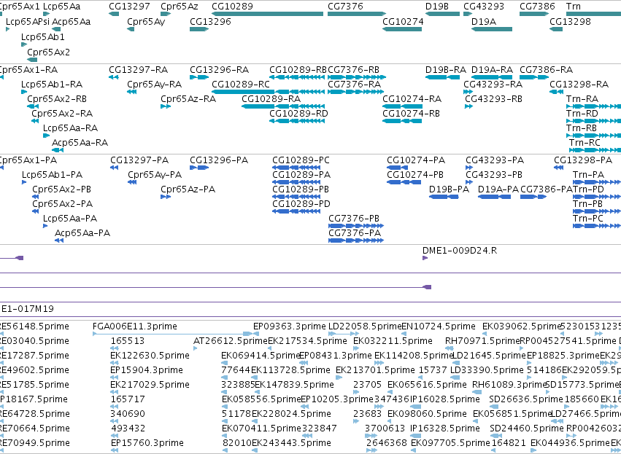The image size is (621, 454).
Task: Select the D19B-RA transcript label
Action: point(446,70)
